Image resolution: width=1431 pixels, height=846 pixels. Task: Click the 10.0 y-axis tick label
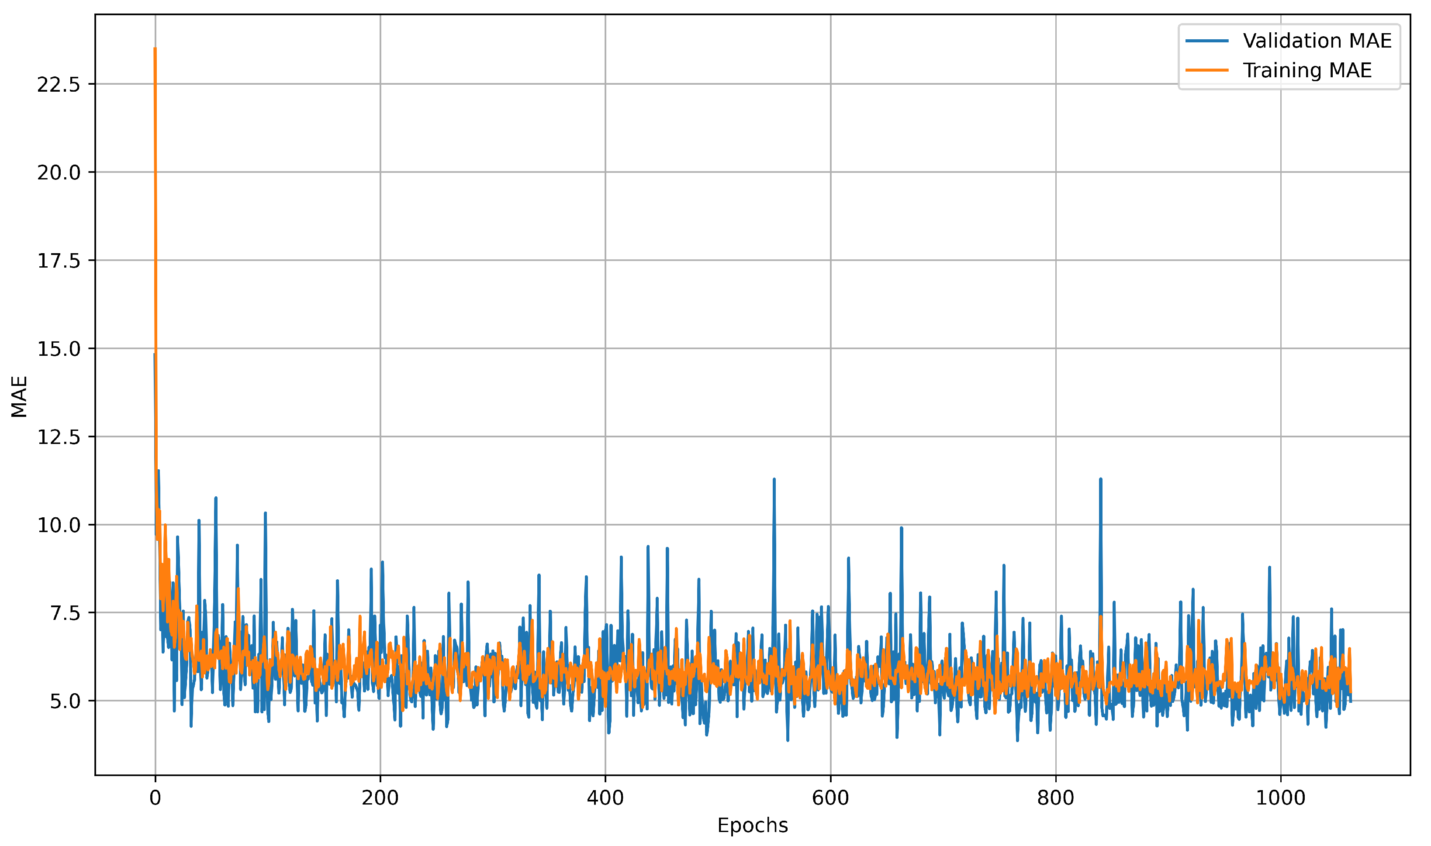[x=59, y=525]
